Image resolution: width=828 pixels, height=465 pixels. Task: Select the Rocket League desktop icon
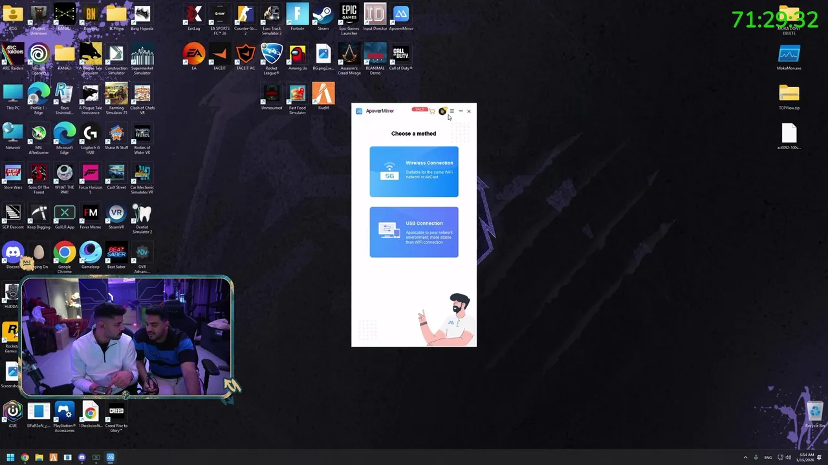click(272, 59)
